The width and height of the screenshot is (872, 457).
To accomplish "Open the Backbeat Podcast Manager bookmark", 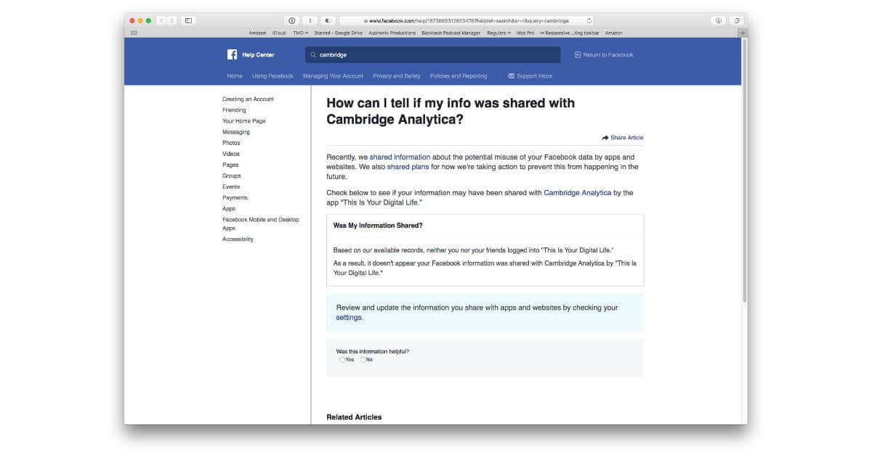I will (x=451, y=33).
